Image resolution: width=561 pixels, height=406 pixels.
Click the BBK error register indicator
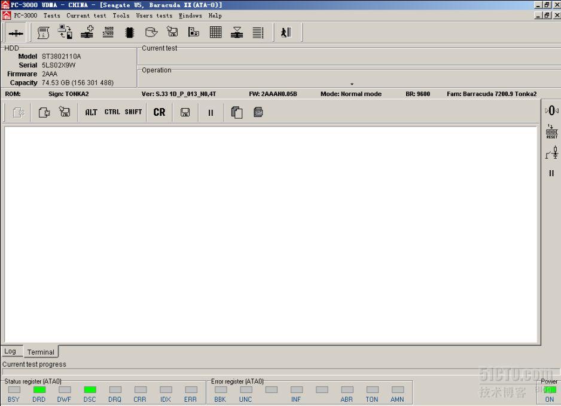click(221, 389)
